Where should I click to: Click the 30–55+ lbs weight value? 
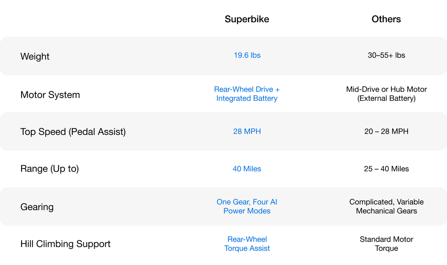click(x=386, y=55)
